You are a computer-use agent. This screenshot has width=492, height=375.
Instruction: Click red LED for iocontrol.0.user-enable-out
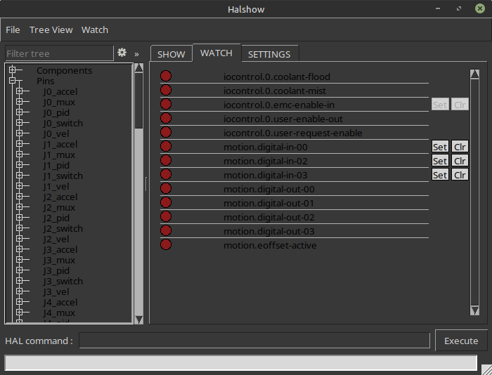pos(166,119)
